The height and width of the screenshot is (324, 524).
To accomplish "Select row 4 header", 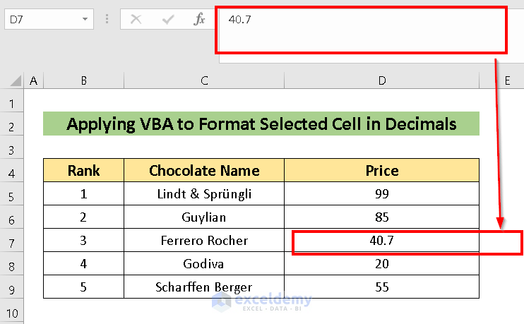I will pyautogui.click(x=11, y=171).
